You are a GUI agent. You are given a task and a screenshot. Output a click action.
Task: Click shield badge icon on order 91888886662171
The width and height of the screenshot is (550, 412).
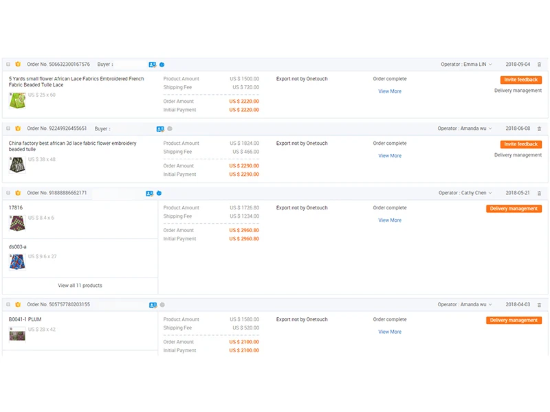18,194
